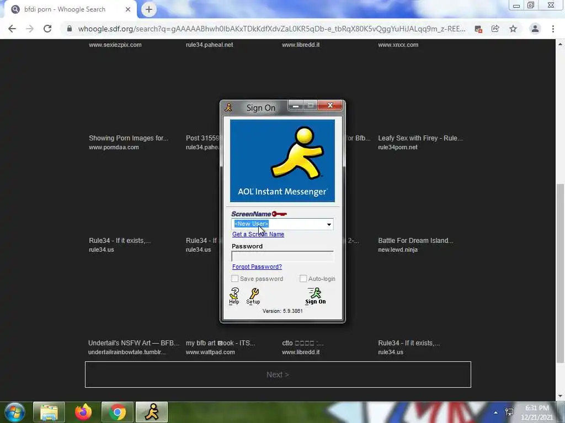Enable the Auto-login checkbox
The width and height of the screenshot is (565, 423).
pyautogui.click(x=303, y=279)
